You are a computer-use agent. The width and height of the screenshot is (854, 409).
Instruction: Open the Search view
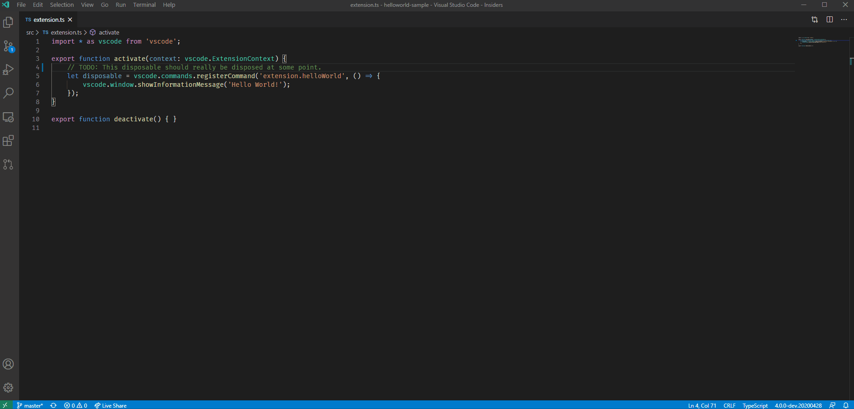coord(8,93)
